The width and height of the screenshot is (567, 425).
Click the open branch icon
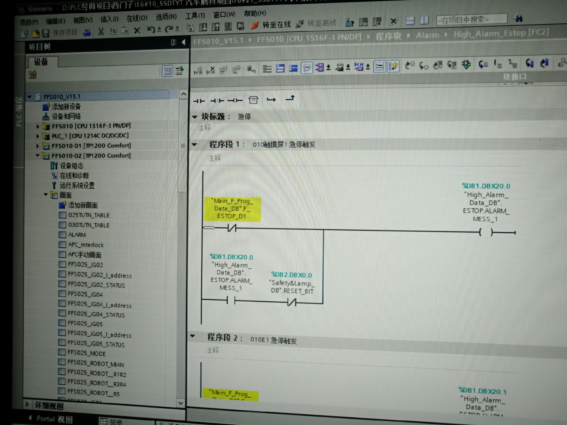271,100
